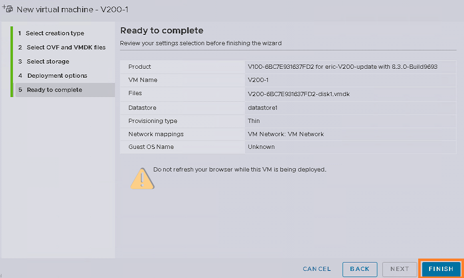The height and width of the screenshot is (278, 464).
Task: Click the new virtual machine icon in title
Action: (x=7, y=9)
